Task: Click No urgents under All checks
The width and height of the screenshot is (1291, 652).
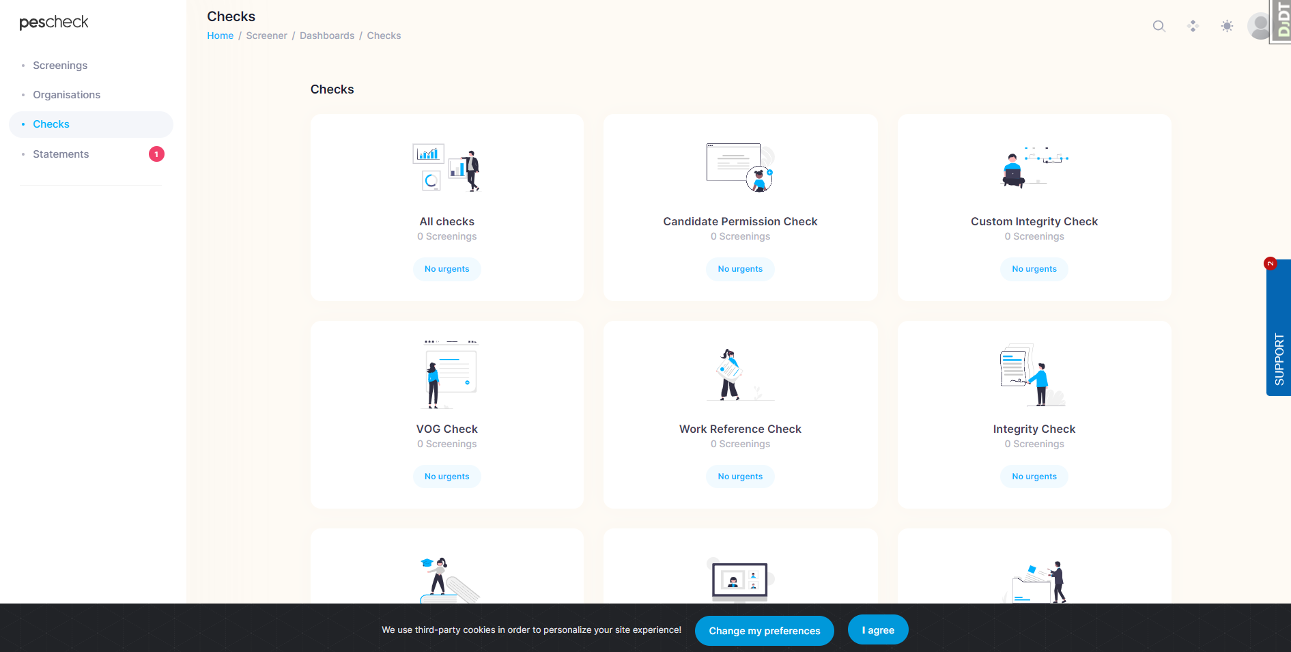Action: [x=447, y=269]
